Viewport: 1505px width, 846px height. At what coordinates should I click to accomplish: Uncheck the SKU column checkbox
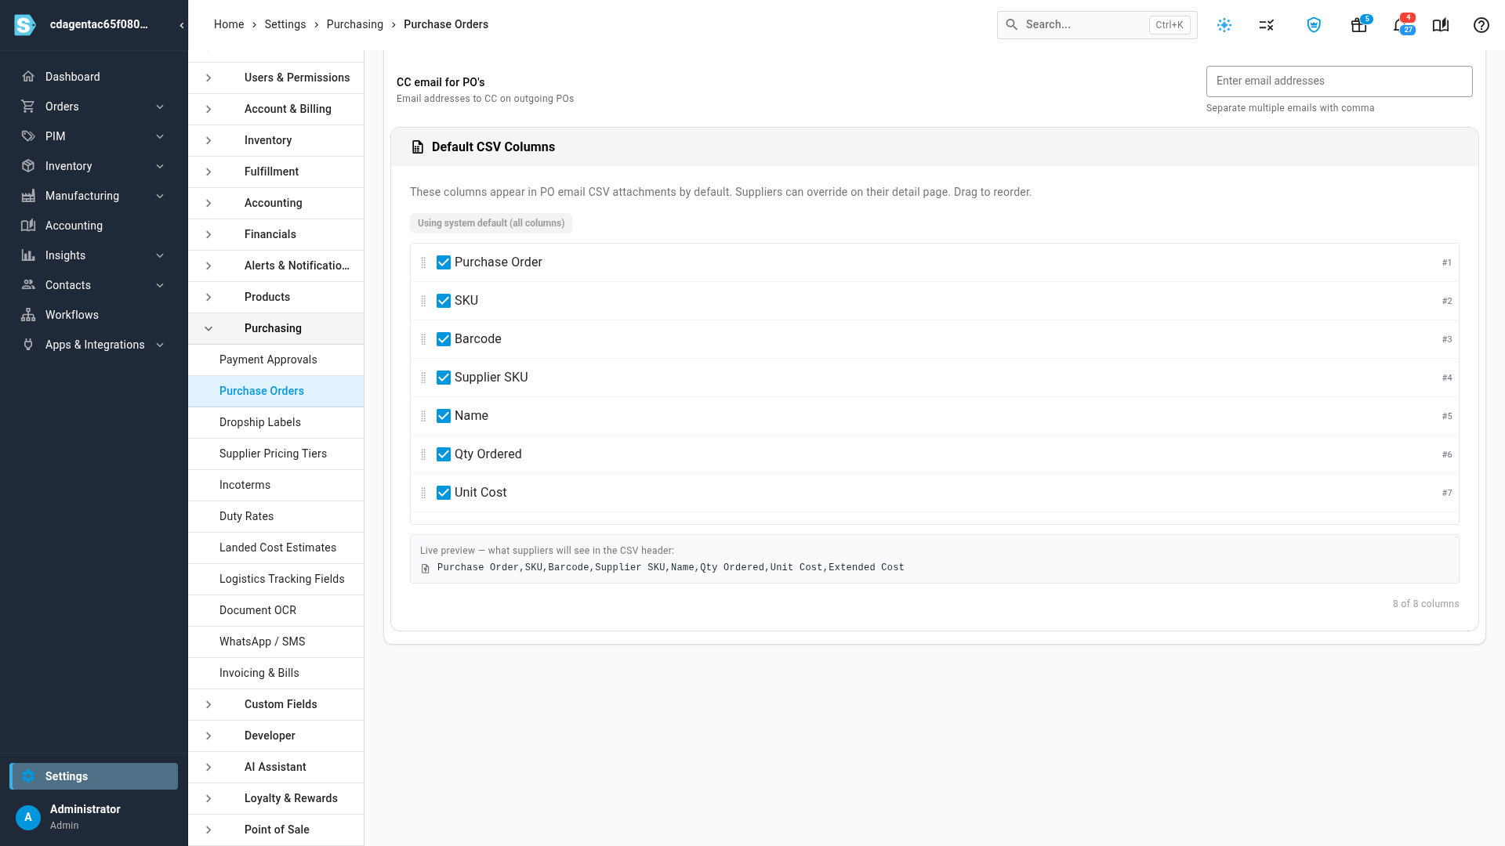(444, 301)
